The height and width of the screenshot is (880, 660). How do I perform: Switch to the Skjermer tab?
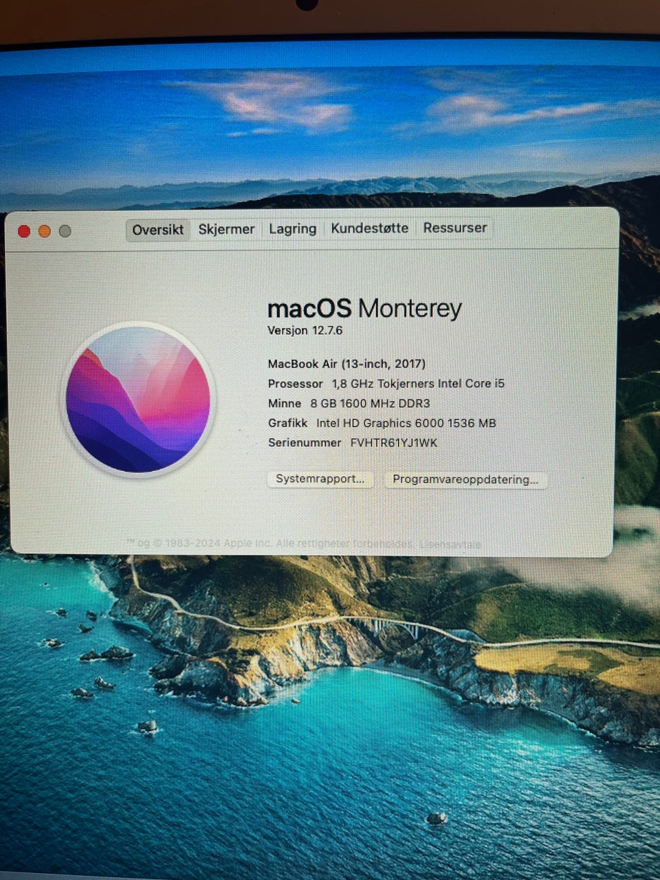(x=226, y=229)
